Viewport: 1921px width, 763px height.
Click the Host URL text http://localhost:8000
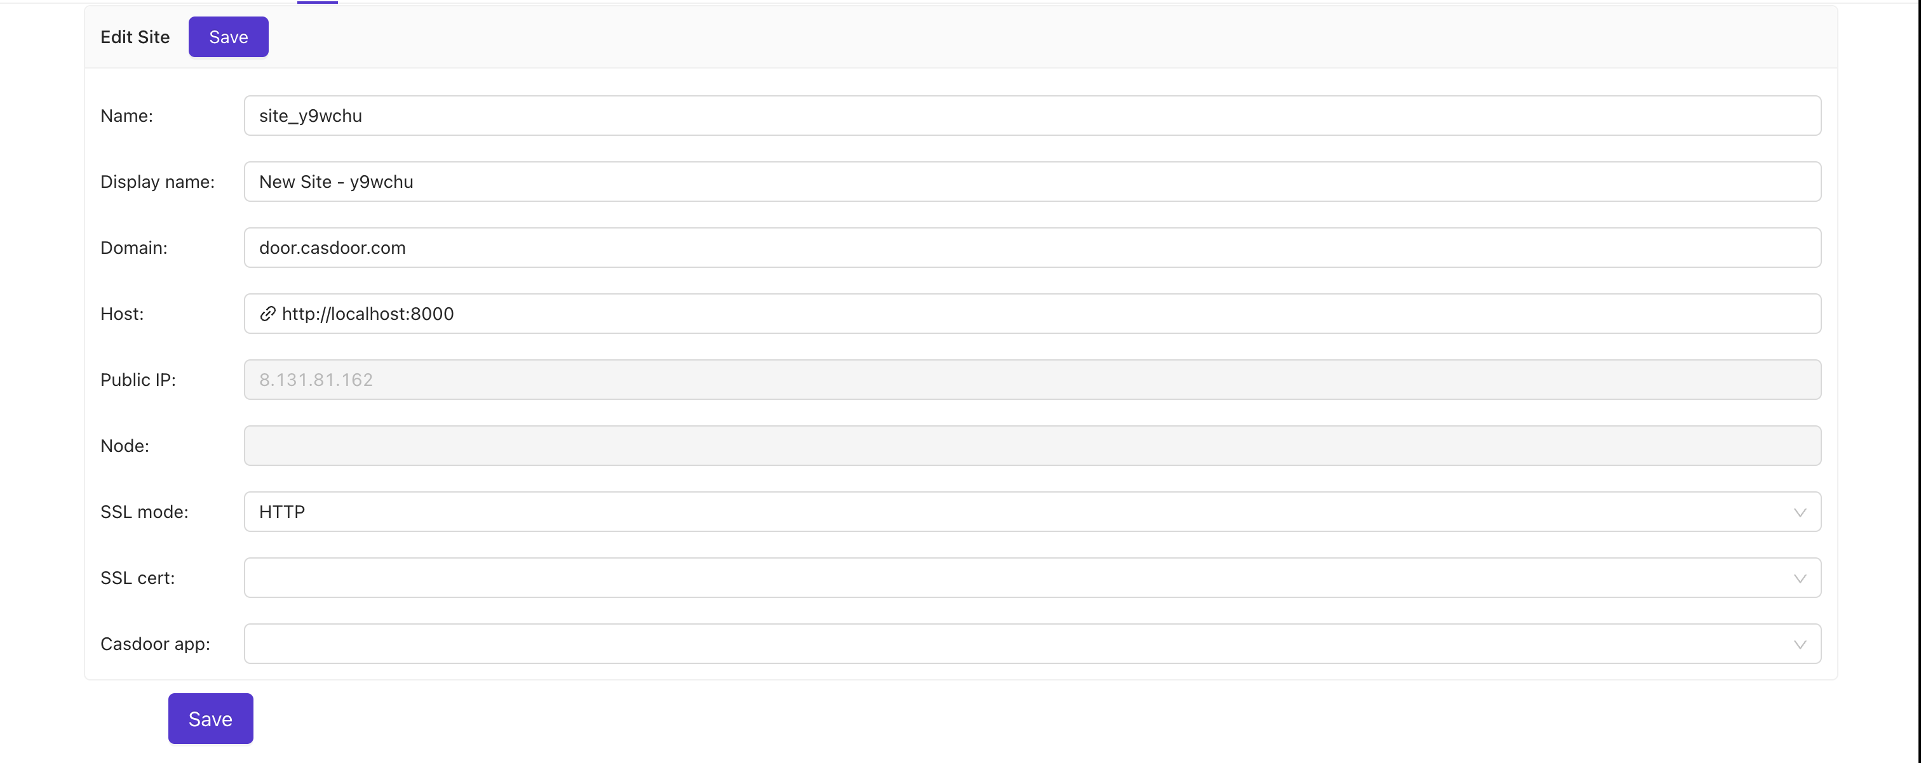(368, 314)
